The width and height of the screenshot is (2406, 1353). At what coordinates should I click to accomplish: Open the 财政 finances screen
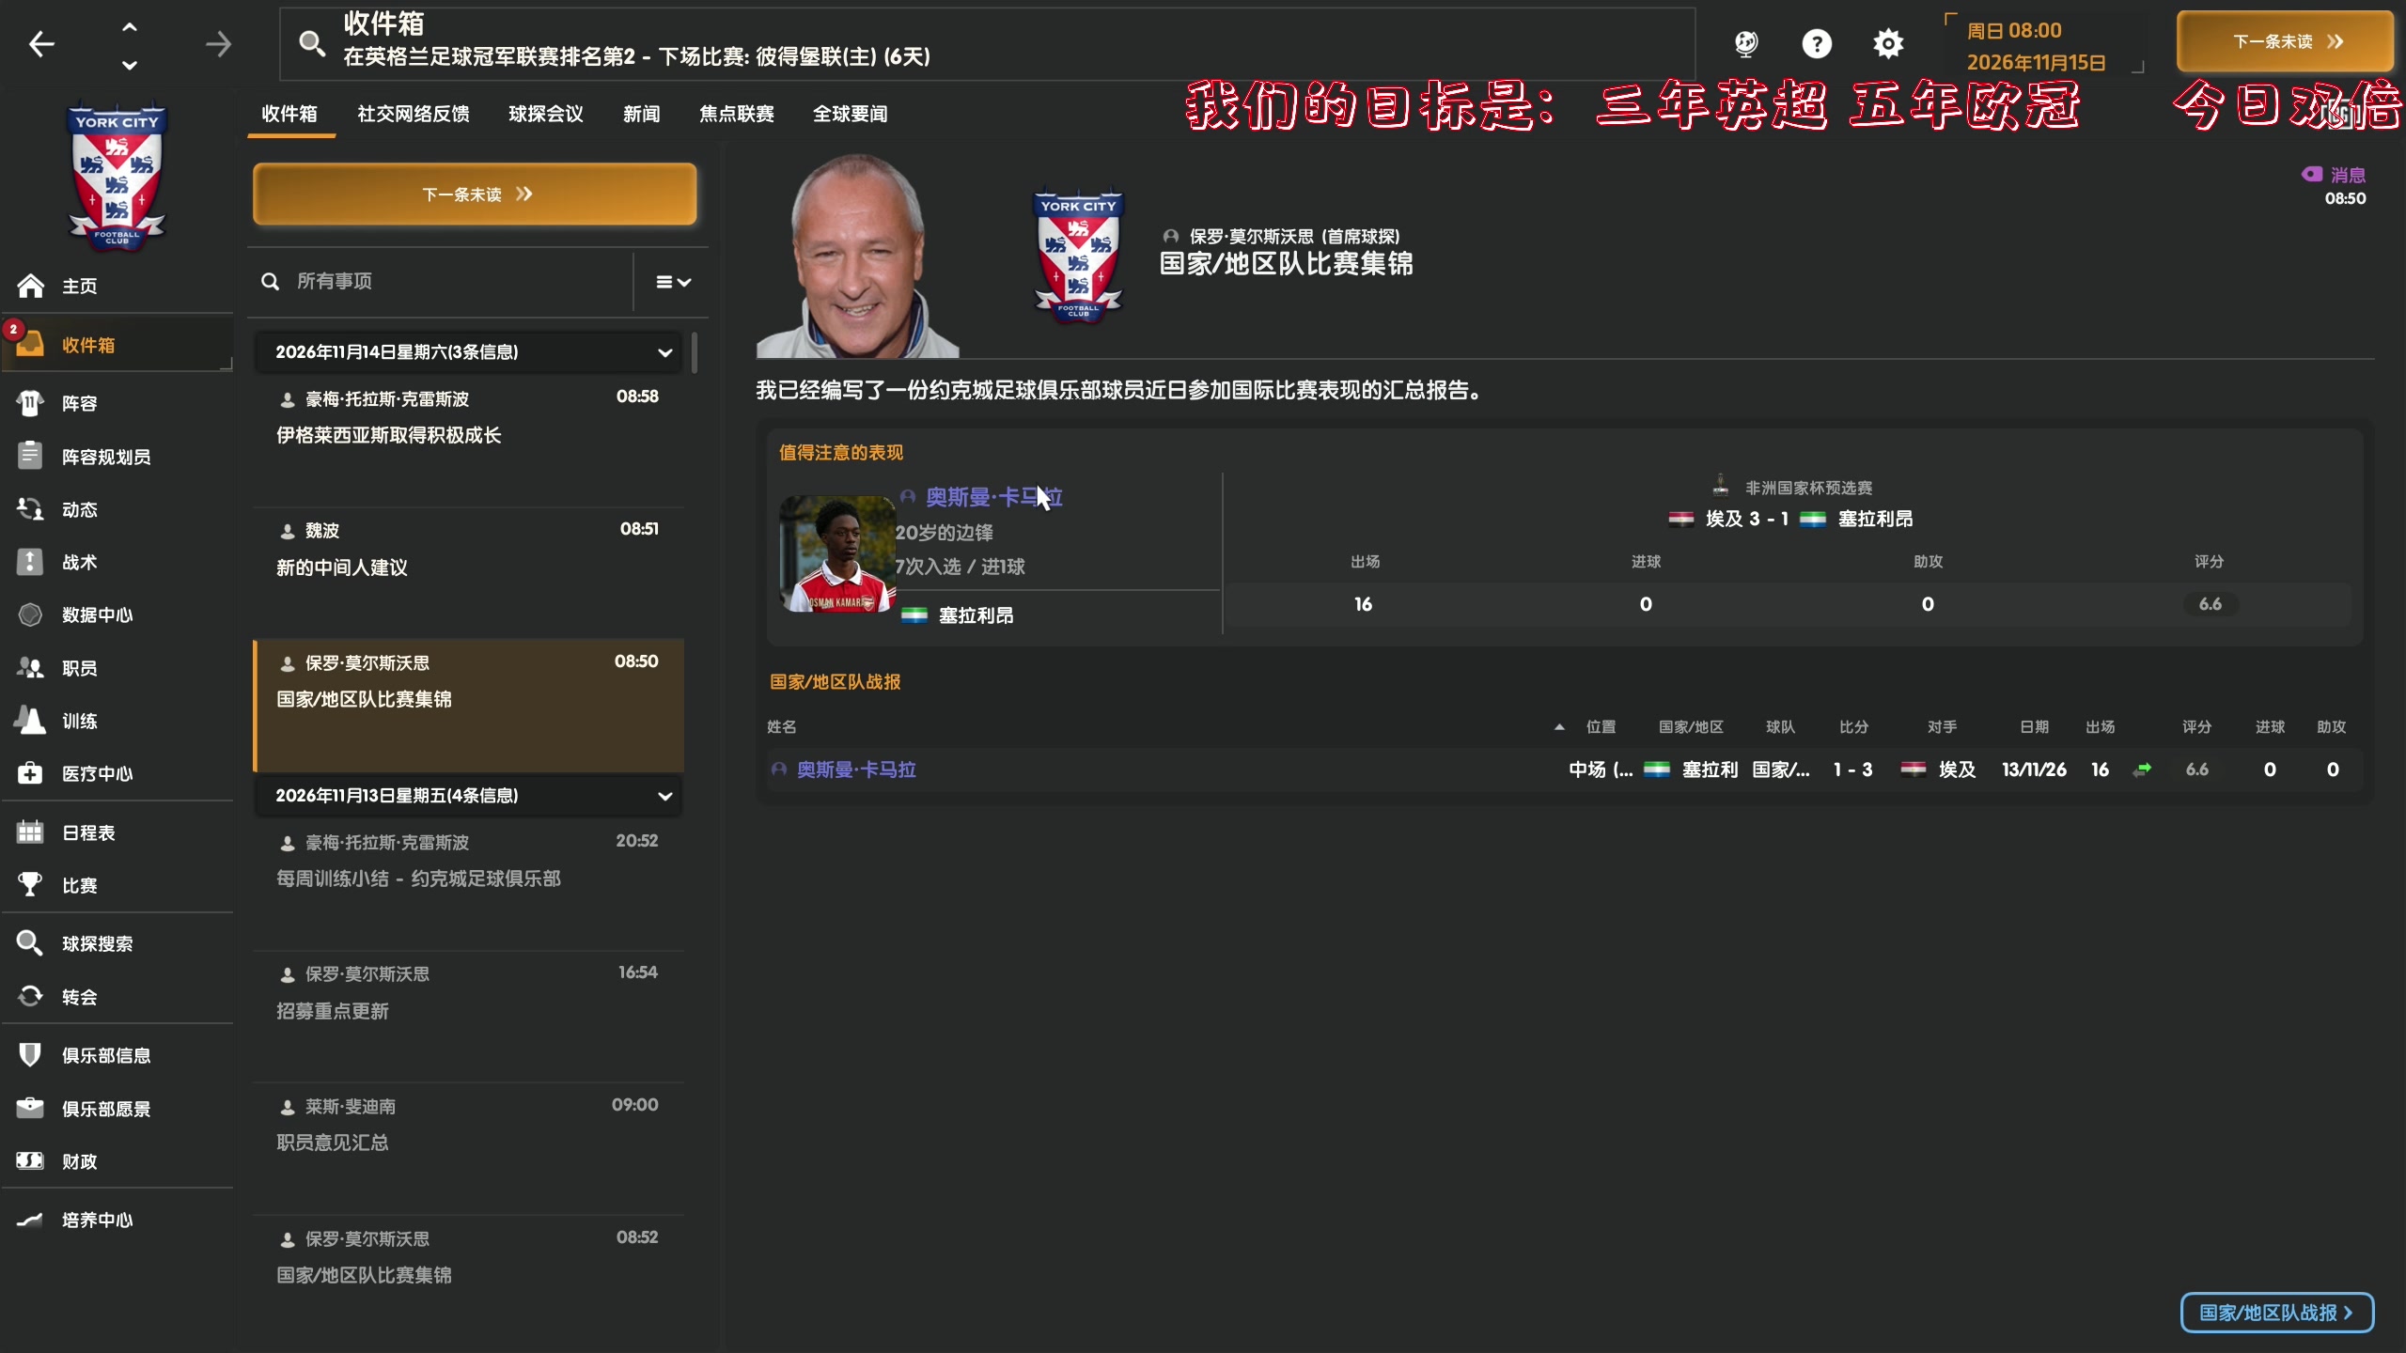[78, 1161]
